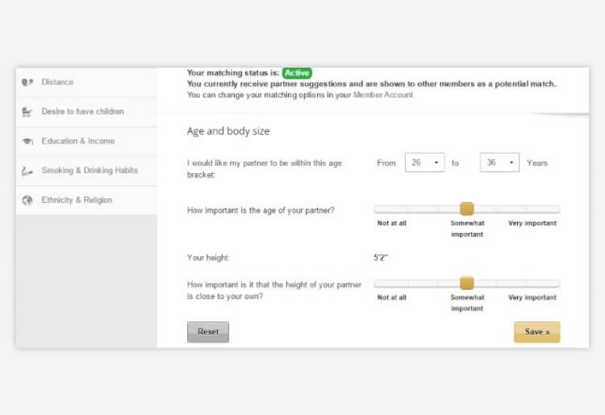Click 'Somewhat important' under height slider
This screenshot has height=415, width=605.
(467, 303)
